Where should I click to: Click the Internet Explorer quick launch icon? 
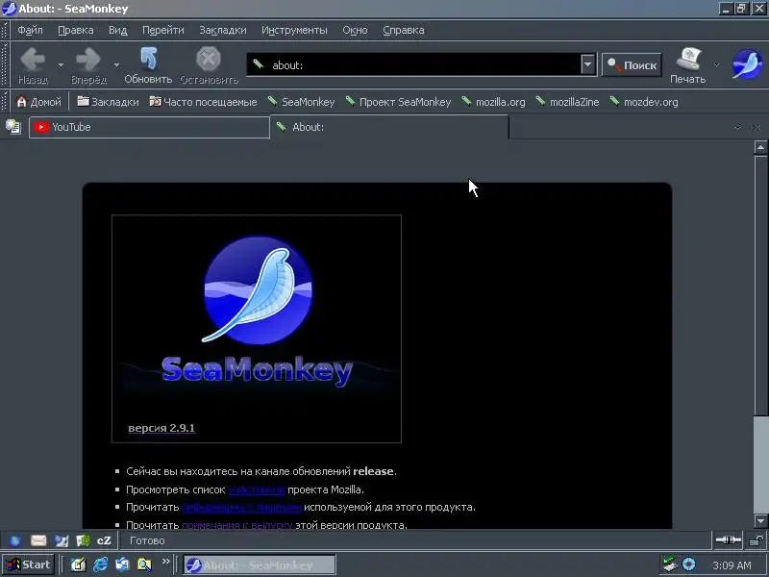101,564
